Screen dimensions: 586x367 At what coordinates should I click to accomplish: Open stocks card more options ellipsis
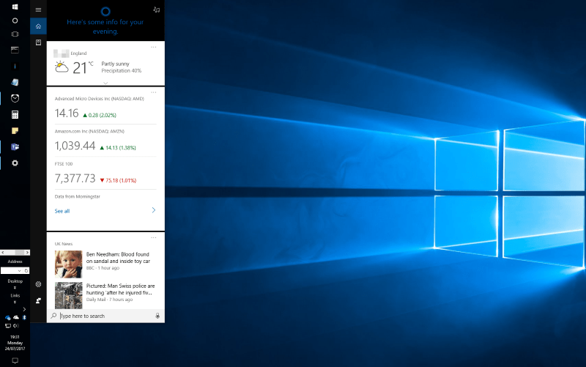pos(154,92)
